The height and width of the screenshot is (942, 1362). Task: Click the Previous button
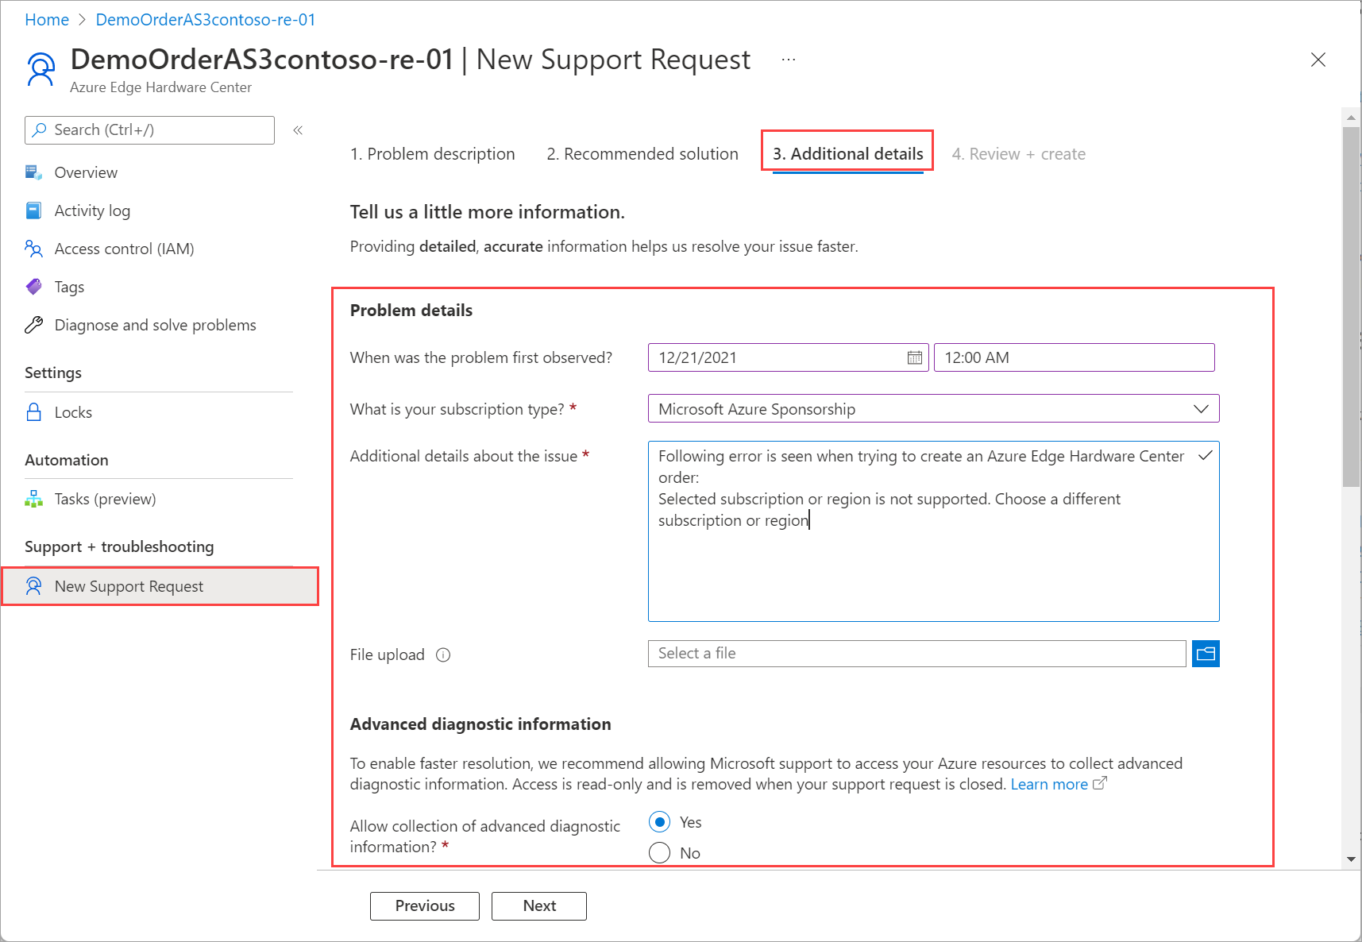click(425, 906)
